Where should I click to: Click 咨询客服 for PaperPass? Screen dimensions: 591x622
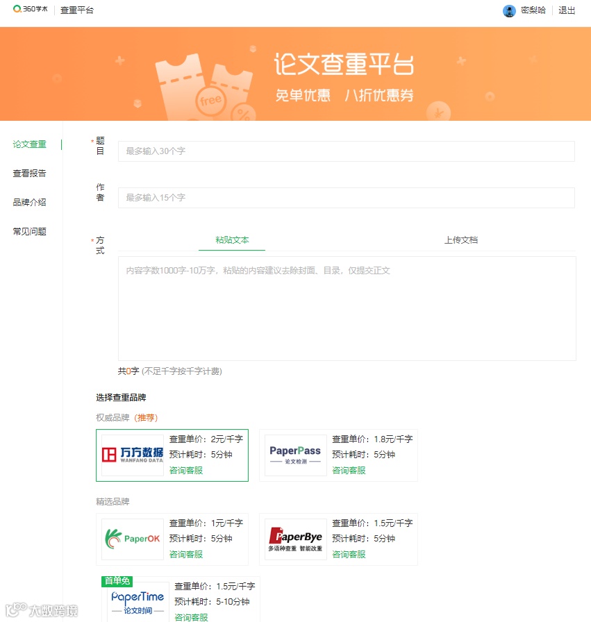pos(349,471)
